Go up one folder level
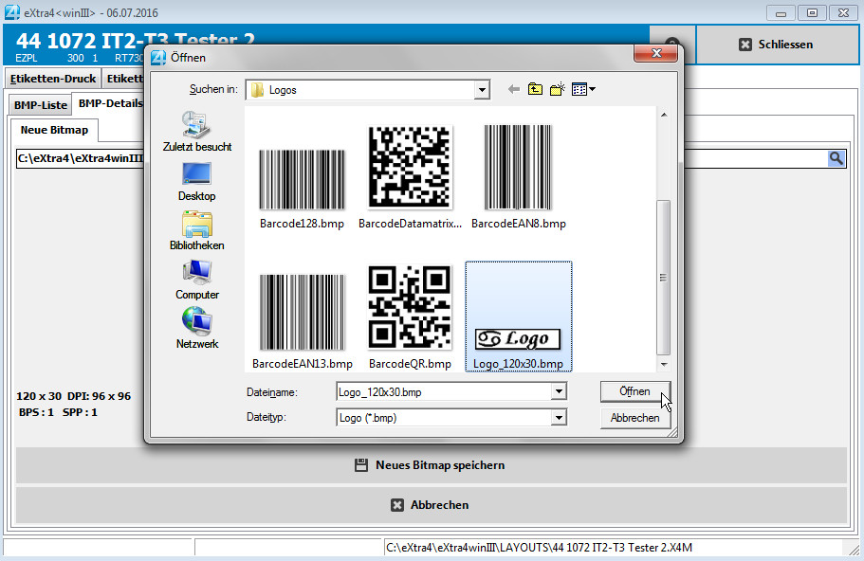The width and height of the screenshot is (864, 561). (536, 89)
